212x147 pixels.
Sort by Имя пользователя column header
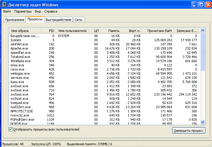(x=73, y=31)
